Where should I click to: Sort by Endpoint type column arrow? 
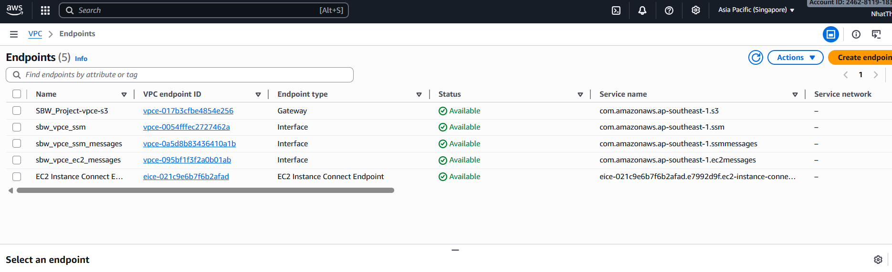pyautogui.click(x=419, y=95)
